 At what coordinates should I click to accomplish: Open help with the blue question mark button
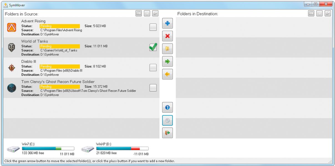click(167, 107)
